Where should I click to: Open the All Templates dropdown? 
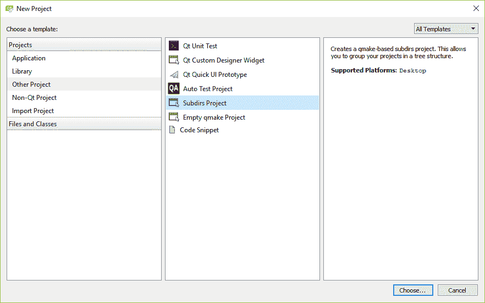[445, 29]
